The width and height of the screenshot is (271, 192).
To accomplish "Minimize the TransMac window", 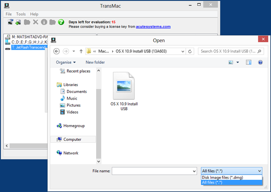I will [x=190, y=5].
